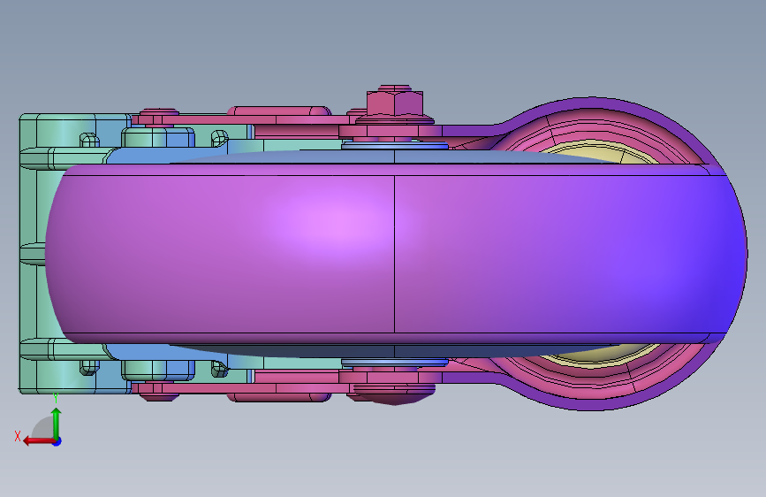Screen dimensions: 766x497
Task: Click the red X label of the triad
Action: [18, 436]
